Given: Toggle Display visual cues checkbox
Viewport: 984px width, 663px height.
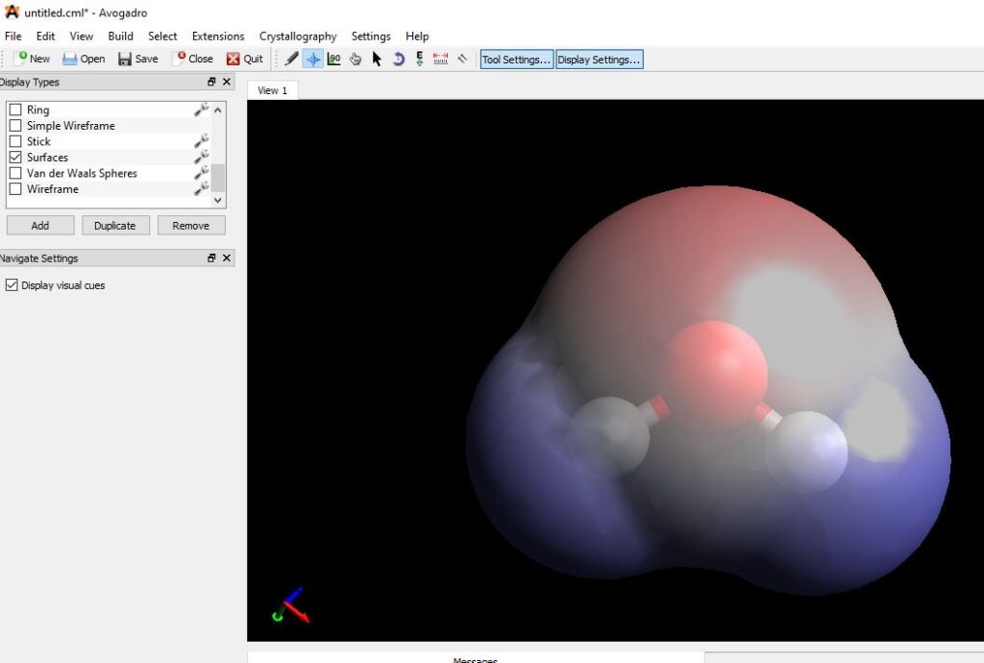Looking at the screenshot, I should (12, 285).
